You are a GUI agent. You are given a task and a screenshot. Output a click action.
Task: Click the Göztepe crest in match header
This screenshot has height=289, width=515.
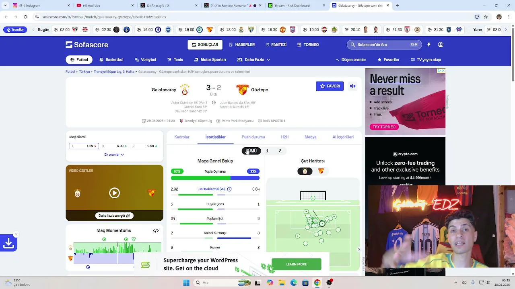pos(243,90)
